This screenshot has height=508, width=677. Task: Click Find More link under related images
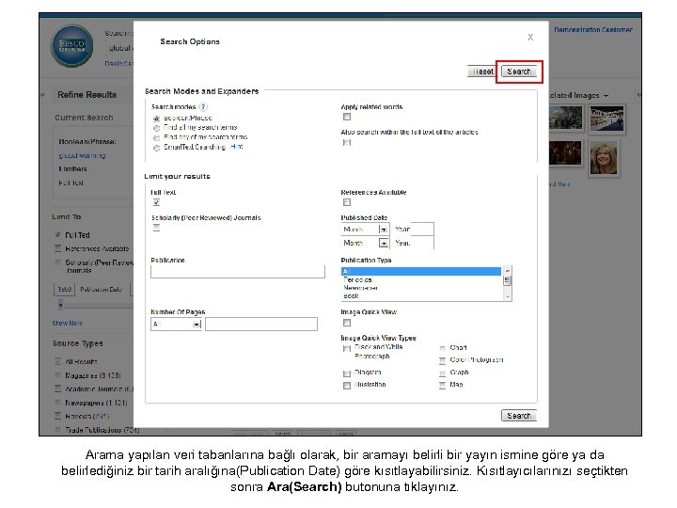(x=560, y=184)
